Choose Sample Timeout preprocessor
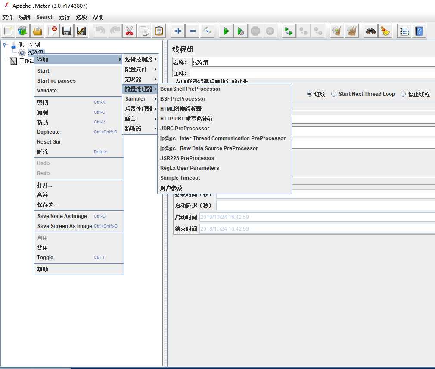The image size is (435, 369). [x=224, y=178]
